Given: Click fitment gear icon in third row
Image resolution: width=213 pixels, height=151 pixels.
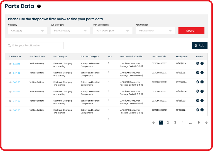Looking at the screenshot, I should click(197, 82).
